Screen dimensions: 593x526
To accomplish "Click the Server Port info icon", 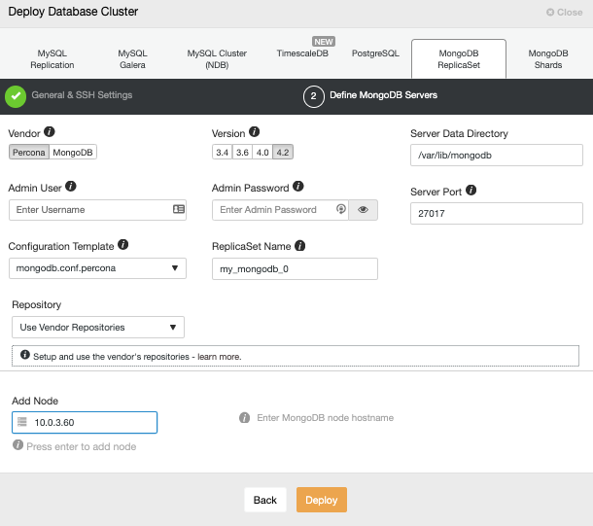I will (x=471, y=190).
